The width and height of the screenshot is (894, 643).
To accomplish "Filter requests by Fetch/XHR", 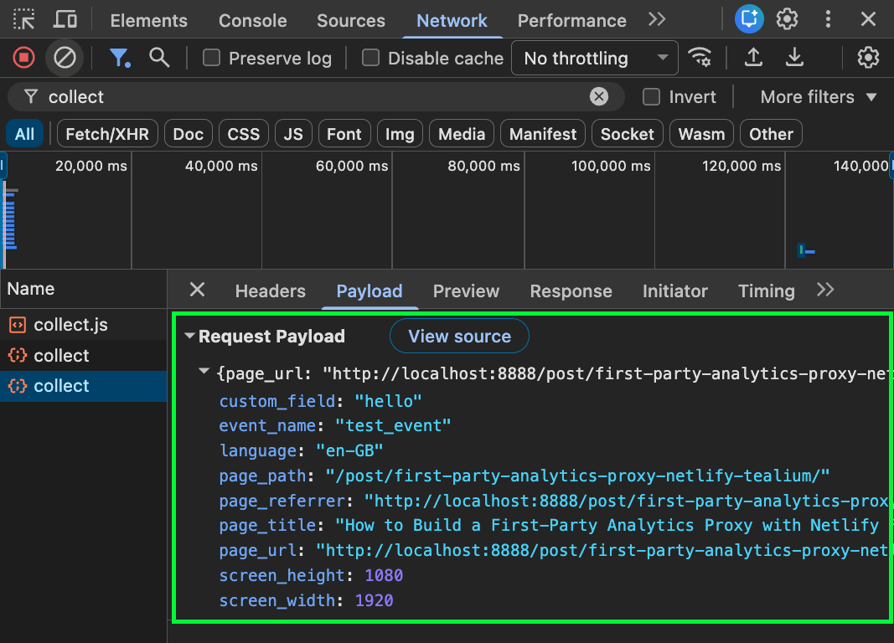I will coord(107,134).
